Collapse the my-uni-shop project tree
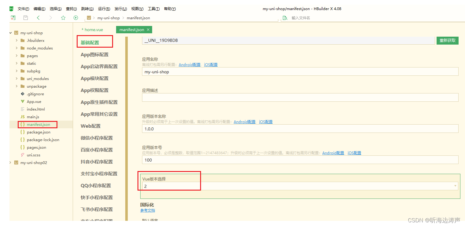 pos(11,33)
